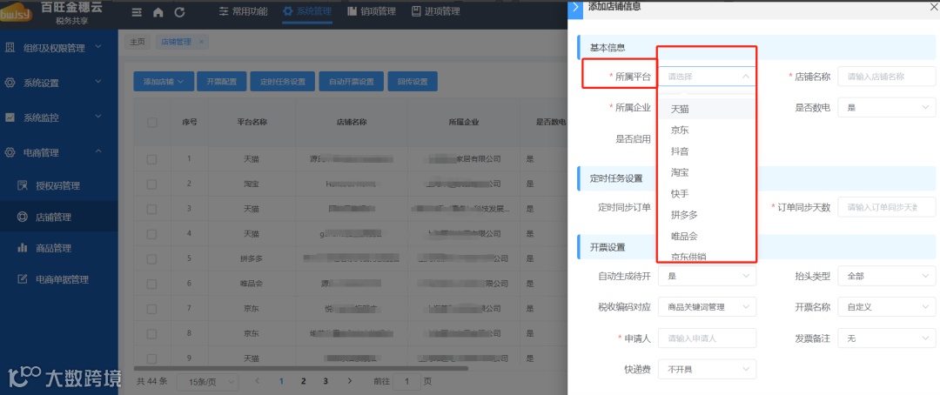Switch to the 主页 tab
This screenshot has height=395, width=940.
138,42
